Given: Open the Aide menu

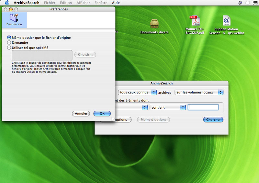Looking at the screenshot, I should 116,3.
